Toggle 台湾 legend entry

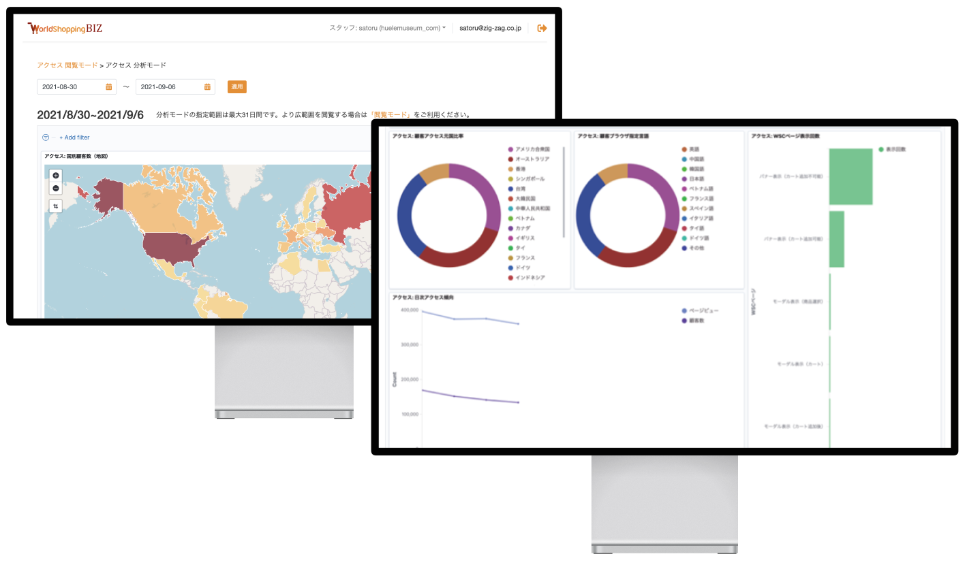click(x=516, y=189)
